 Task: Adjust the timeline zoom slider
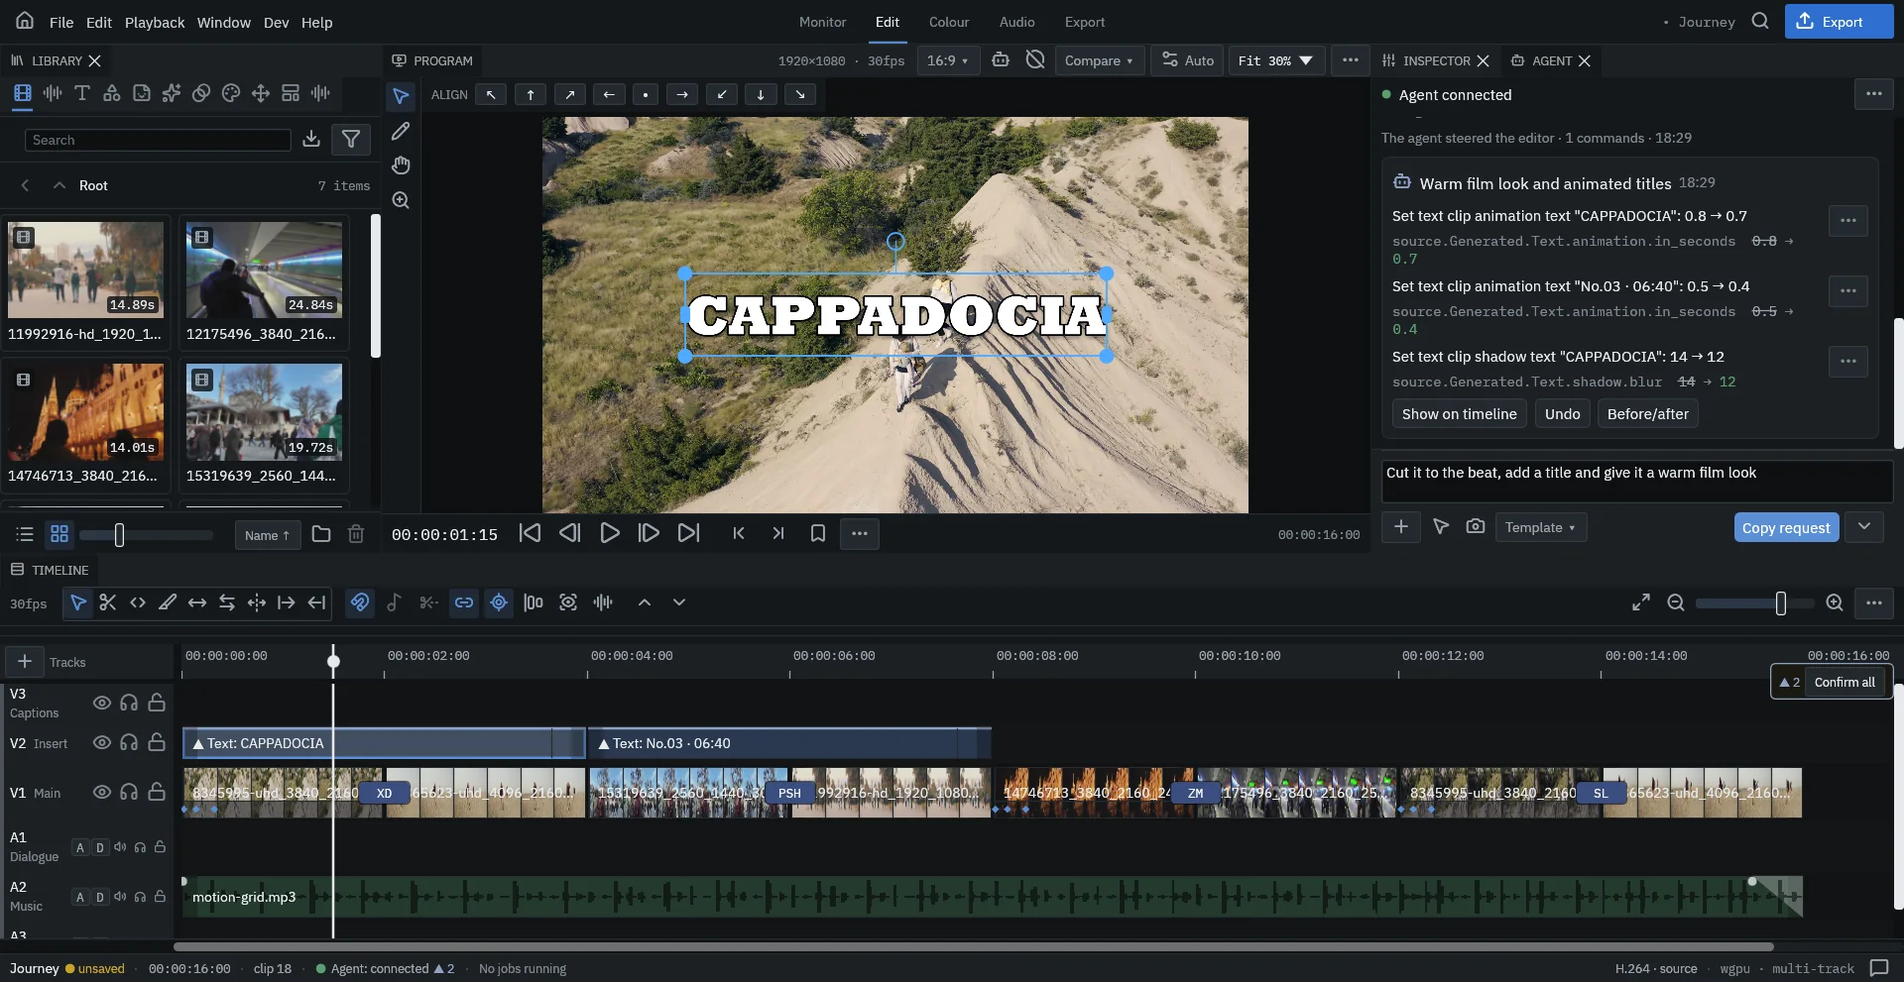(x=1755, y=602)
